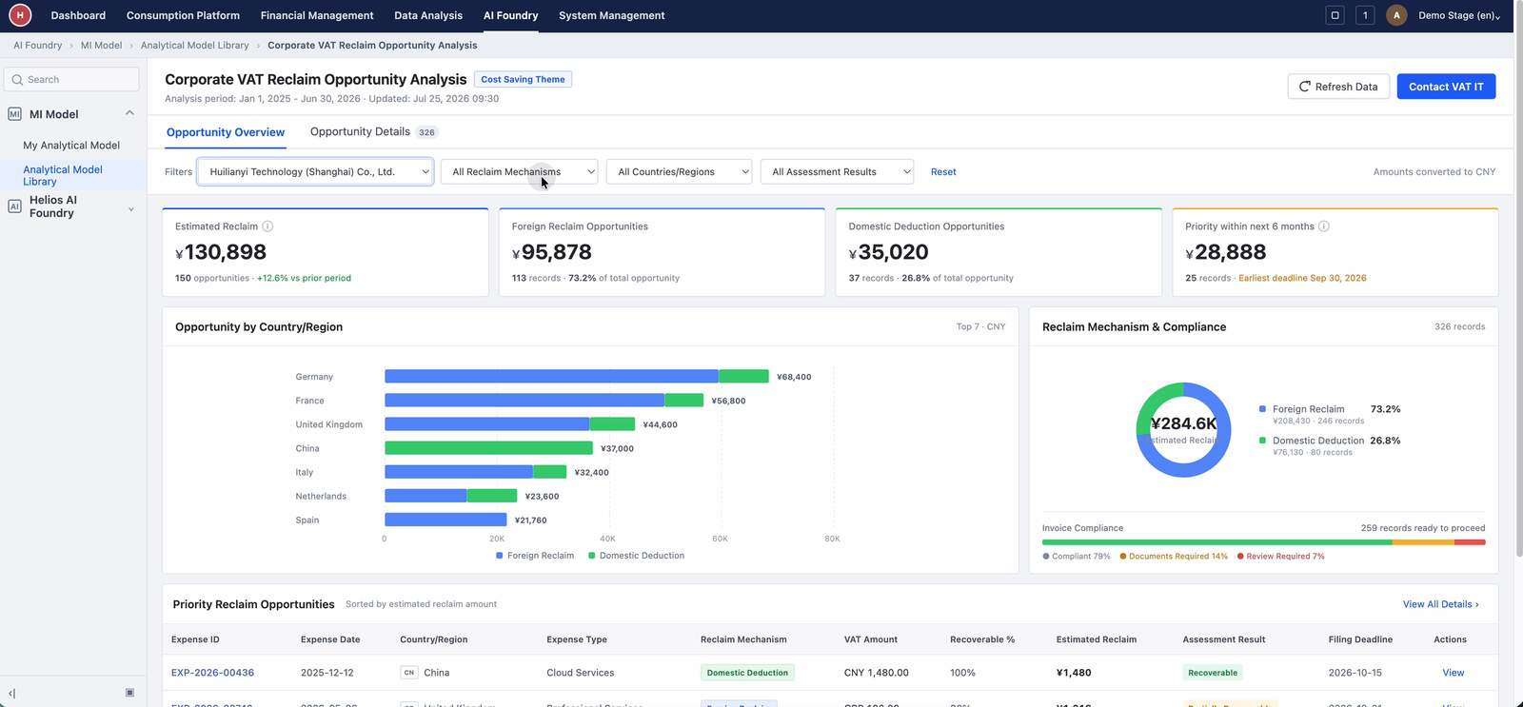Collapse the sidebar with bottom-left arrow icon

coord(11,693)
